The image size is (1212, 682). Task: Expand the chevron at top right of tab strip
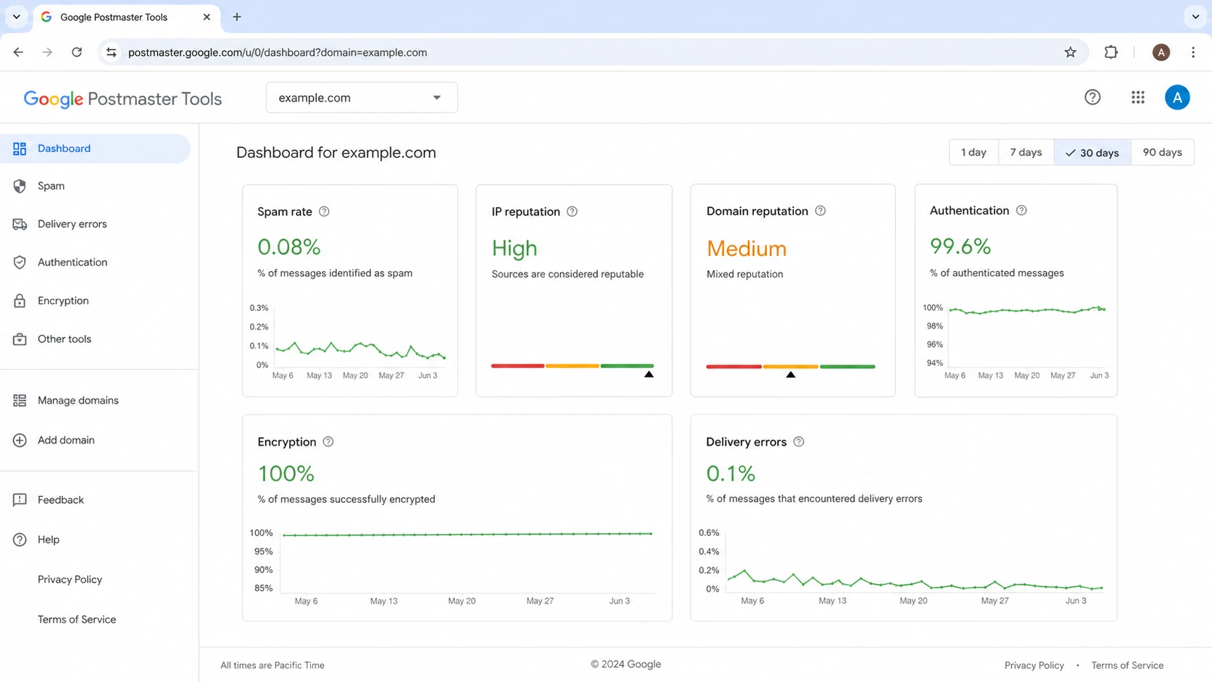point(1195,17)
